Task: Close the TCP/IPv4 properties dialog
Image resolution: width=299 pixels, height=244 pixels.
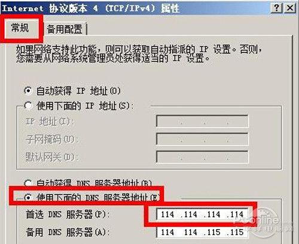Action: [290, 8]
